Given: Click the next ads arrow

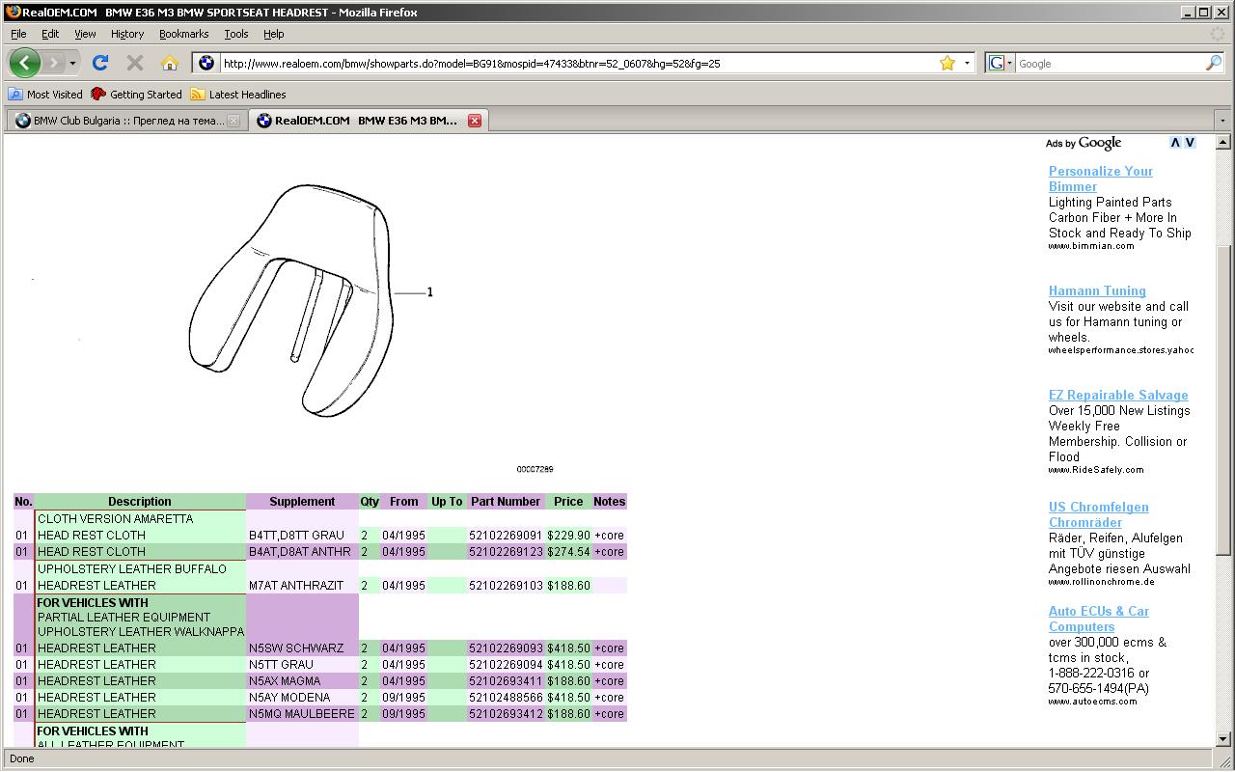Looking at the screenshot, I should click(x=1190, y=142).
